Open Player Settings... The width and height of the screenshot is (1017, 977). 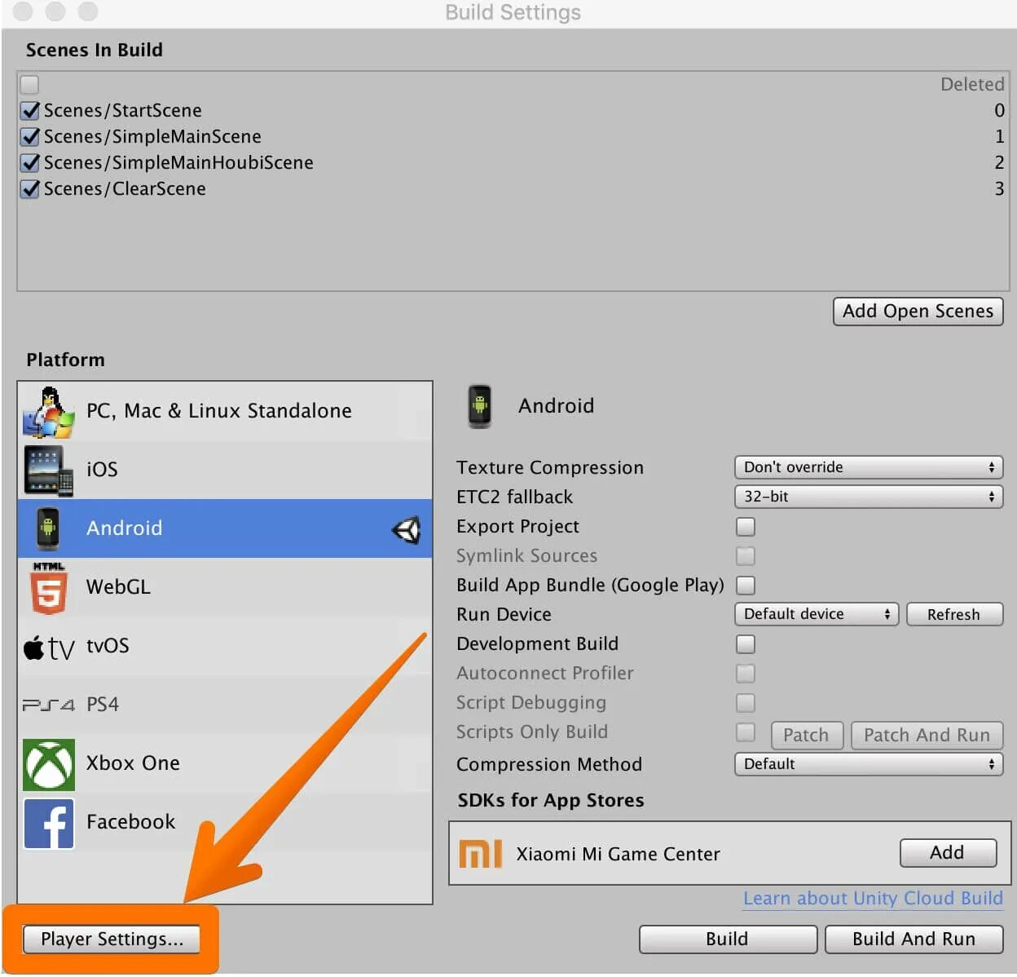click(112, 939)
